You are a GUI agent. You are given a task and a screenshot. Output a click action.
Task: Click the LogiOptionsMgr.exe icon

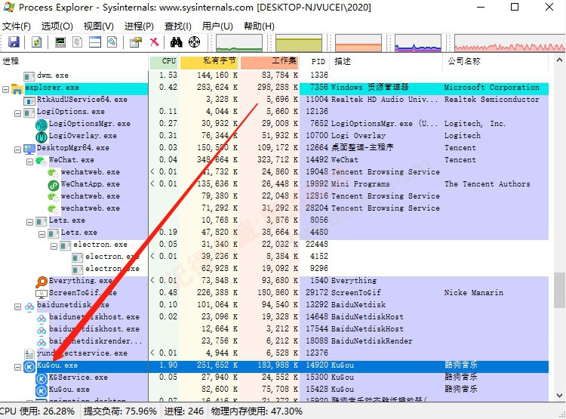click(42, 125)
